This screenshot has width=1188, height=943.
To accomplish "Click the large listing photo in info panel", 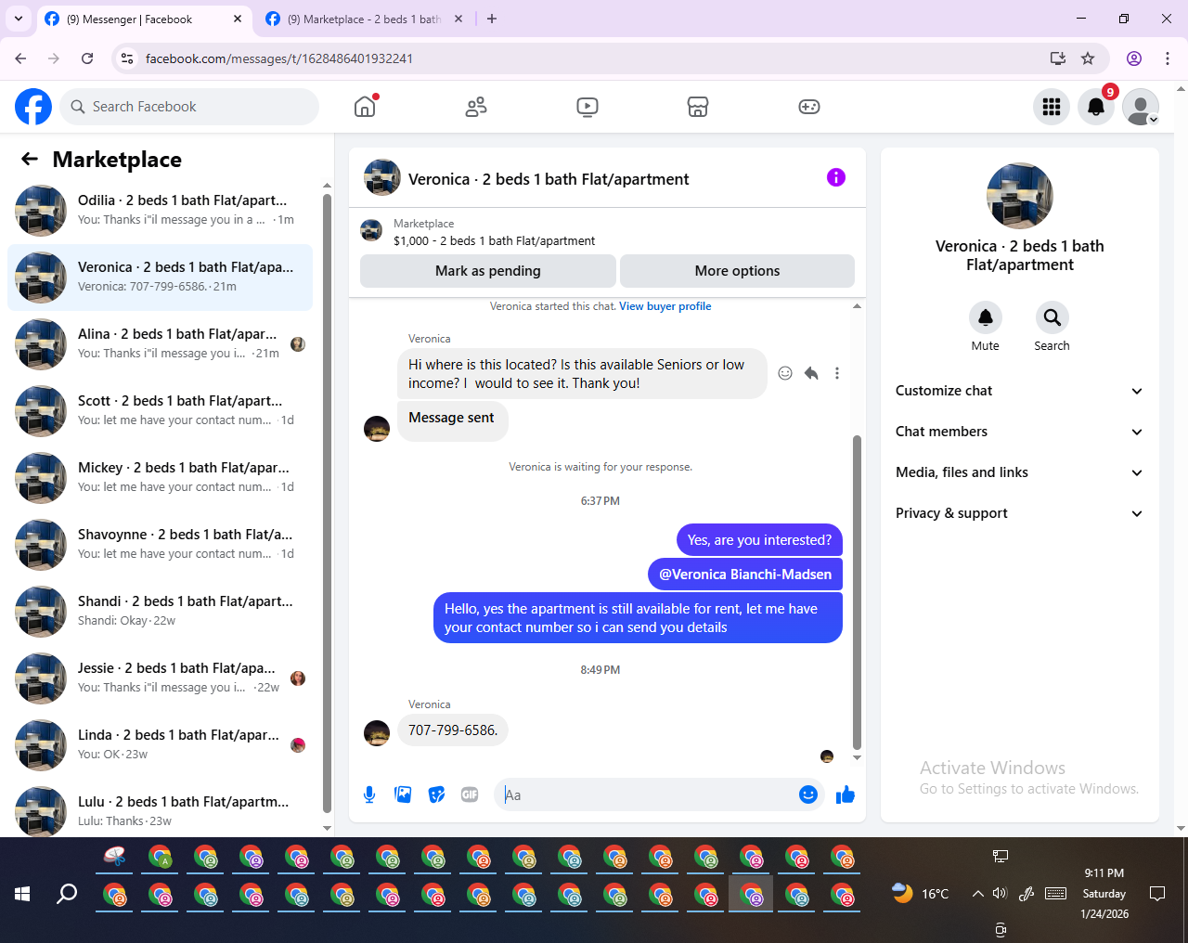I will coord(1020,196).
